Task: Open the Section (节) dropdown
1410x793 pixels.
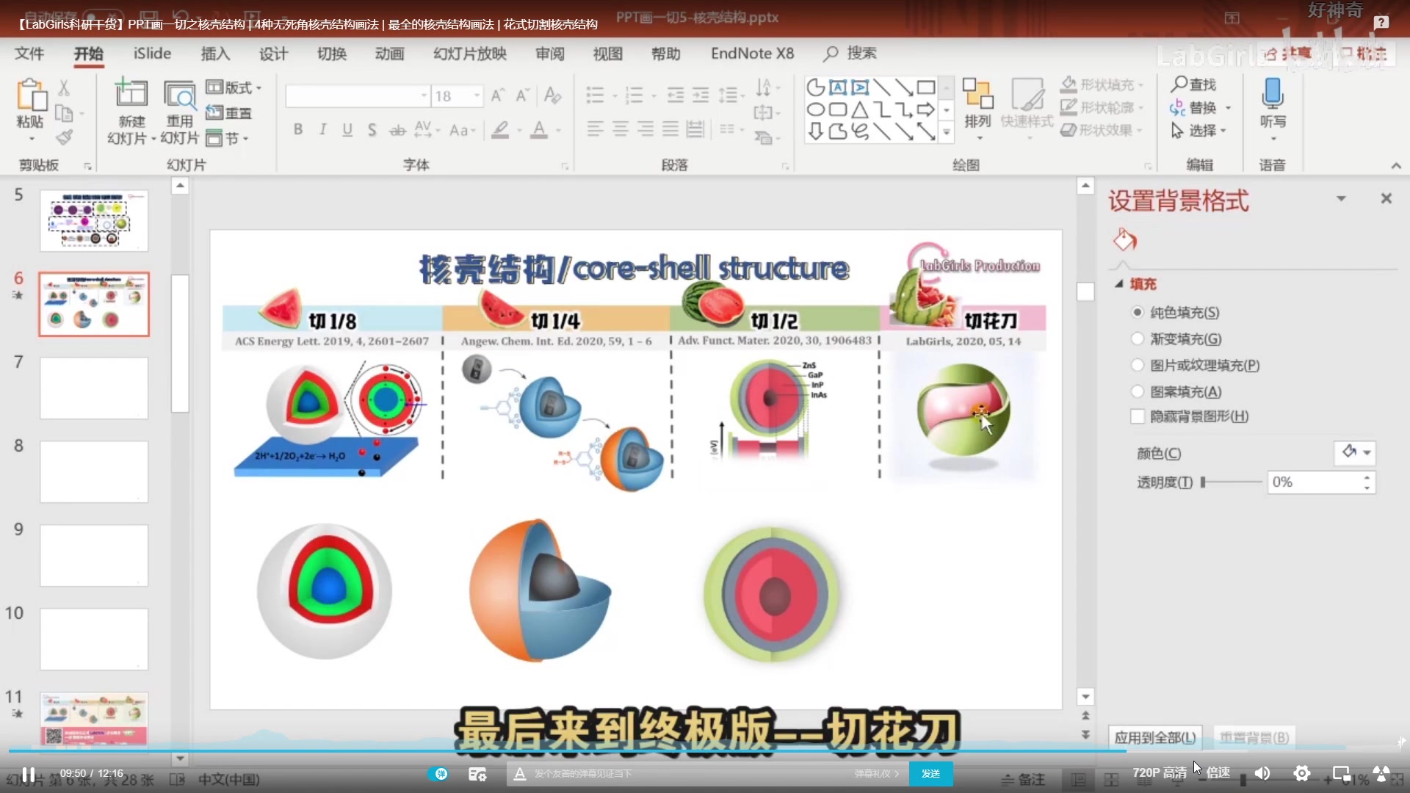Action: point(228,138)
